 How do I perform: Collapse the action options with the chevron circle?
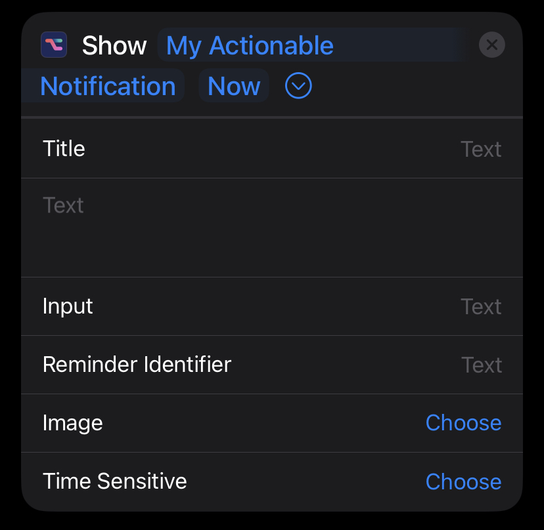pos(298,85)
